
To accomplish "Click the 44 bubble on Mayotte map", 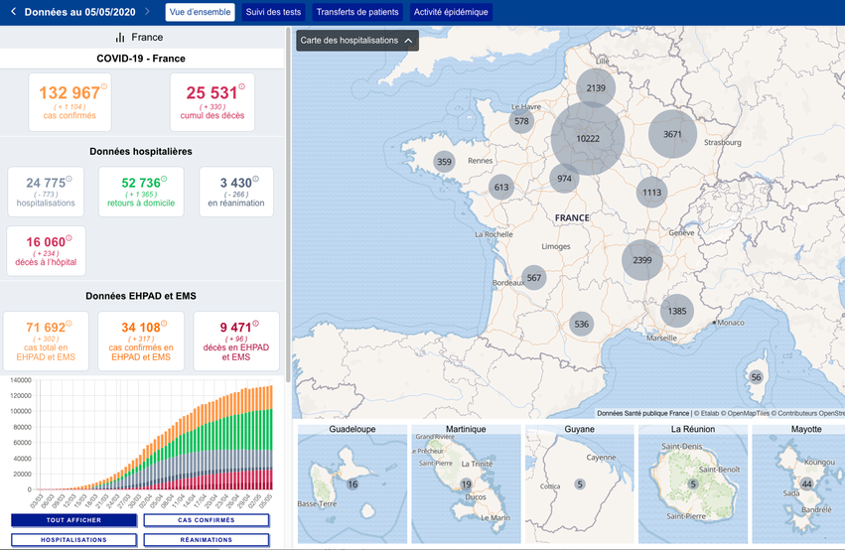I will (x=806, y=483).
